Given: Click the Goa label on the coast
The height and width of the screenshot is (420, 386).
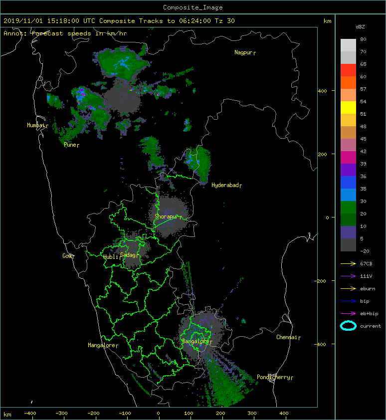Looking at the screenshot, I should (x=67, y=256).
